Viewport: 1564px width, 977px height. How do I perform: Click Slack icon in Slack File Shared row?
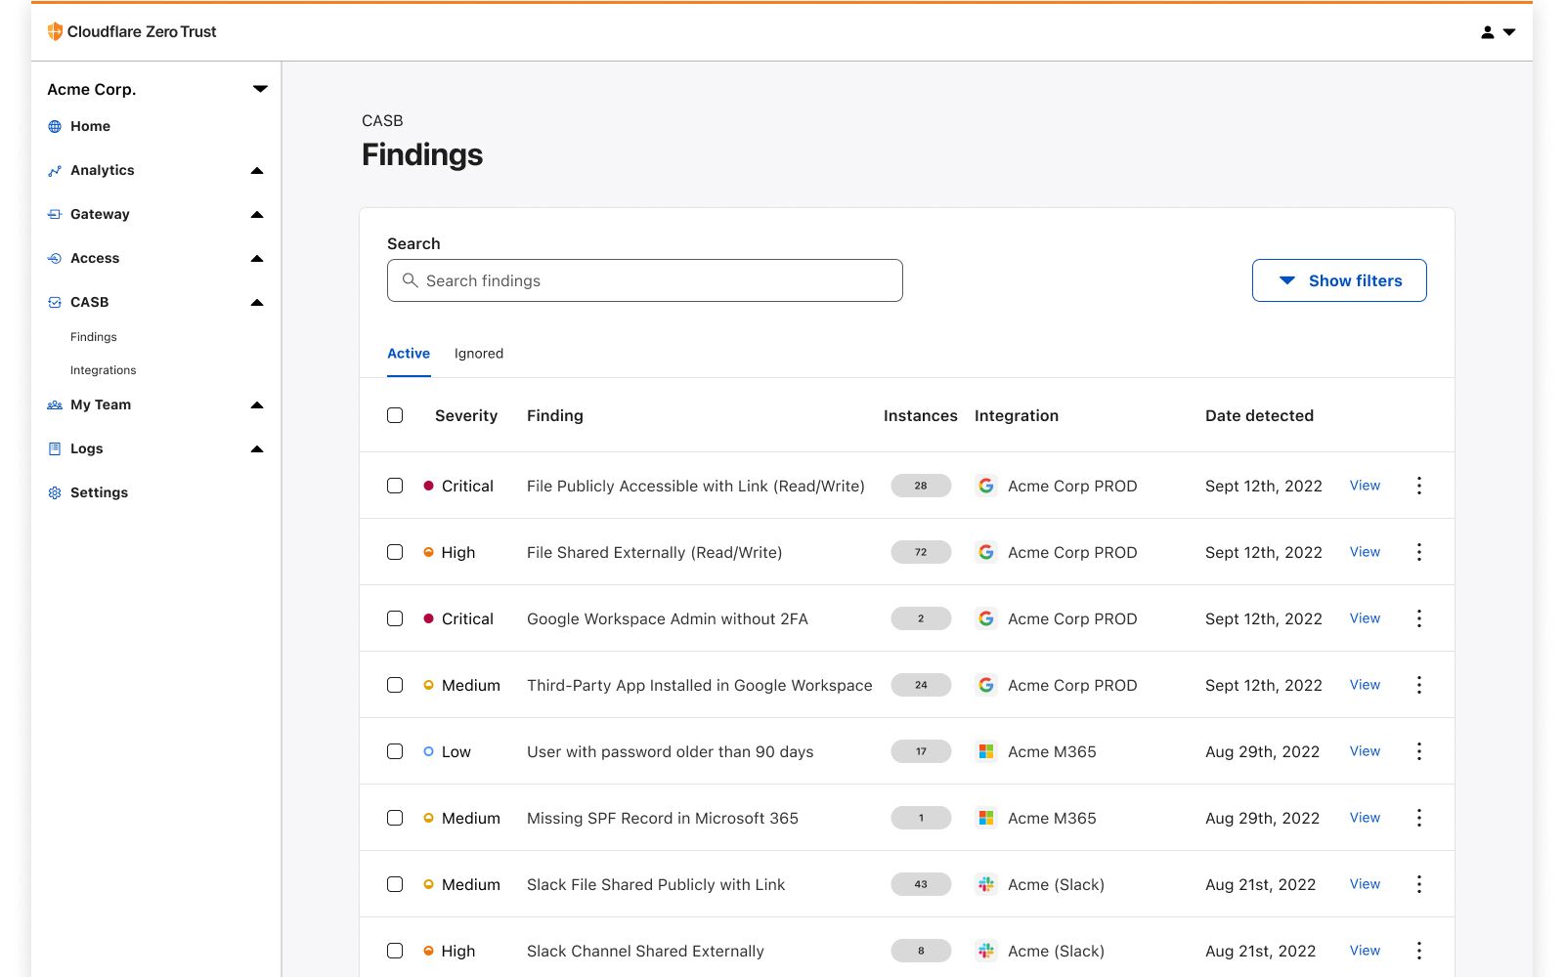tap(986, 884)
